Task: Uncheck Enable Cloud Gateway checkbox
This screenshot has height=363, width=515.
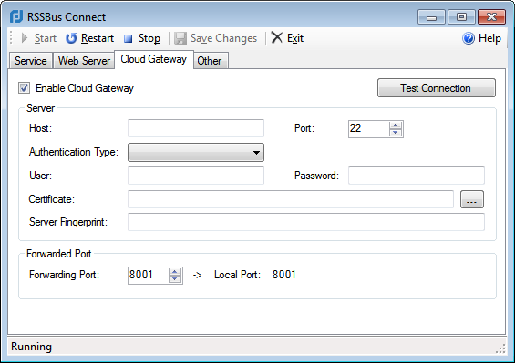Action: [x=24, y=88]
